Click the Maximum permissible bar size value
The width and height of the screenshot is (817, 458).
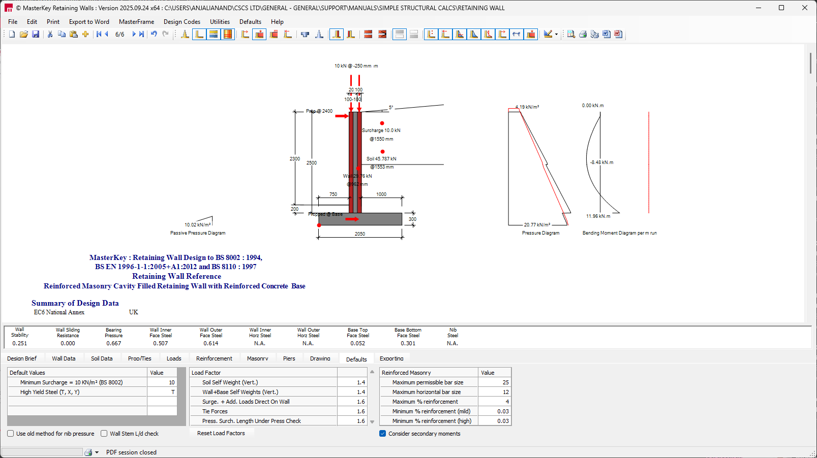[x=494, y=382]
